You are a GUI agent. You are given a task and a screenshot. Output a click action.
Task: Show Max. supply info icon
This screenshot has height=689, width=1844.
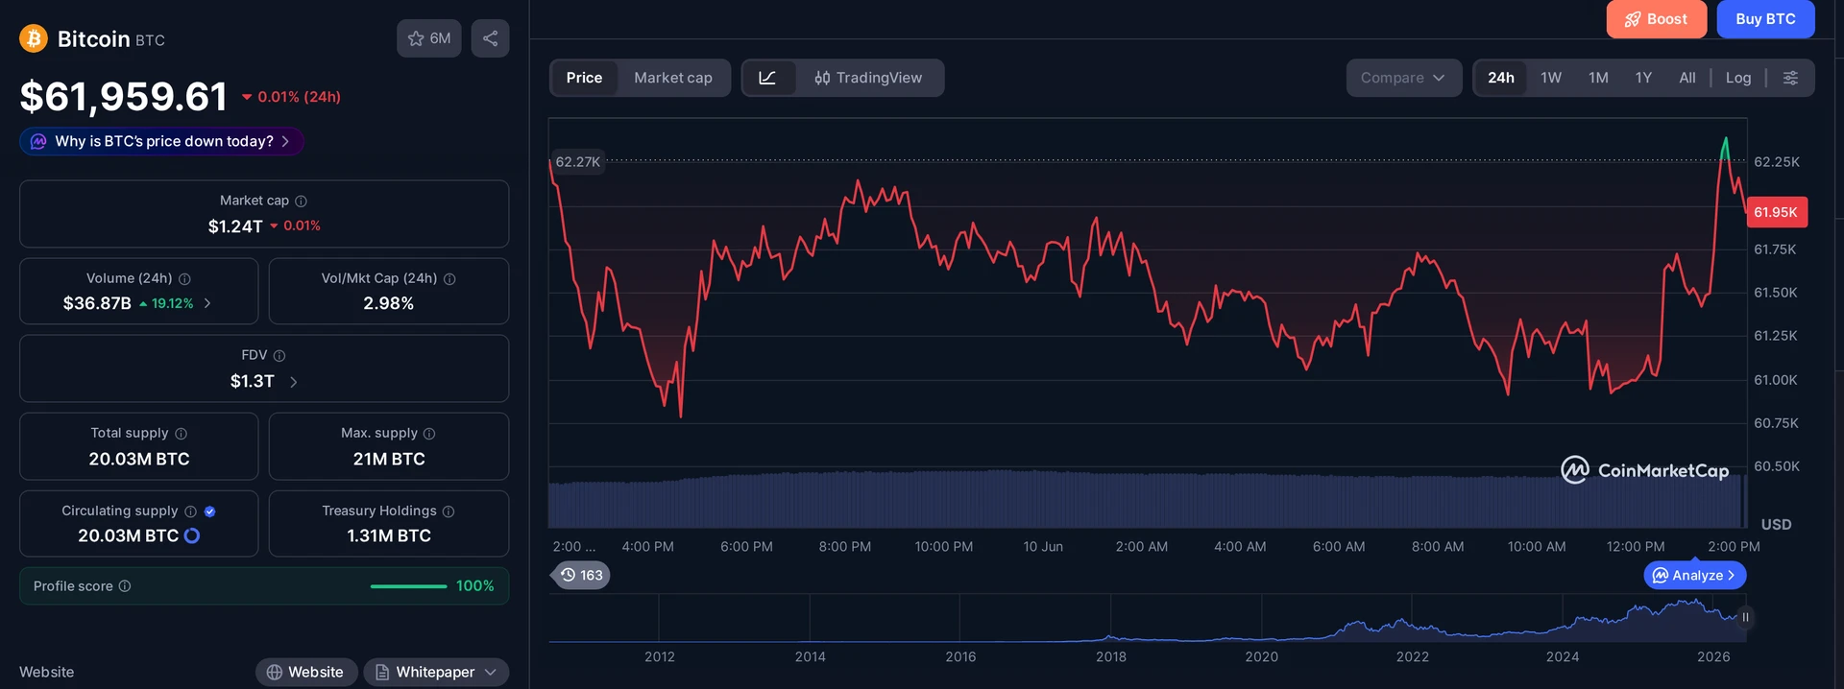coord(429,434)
